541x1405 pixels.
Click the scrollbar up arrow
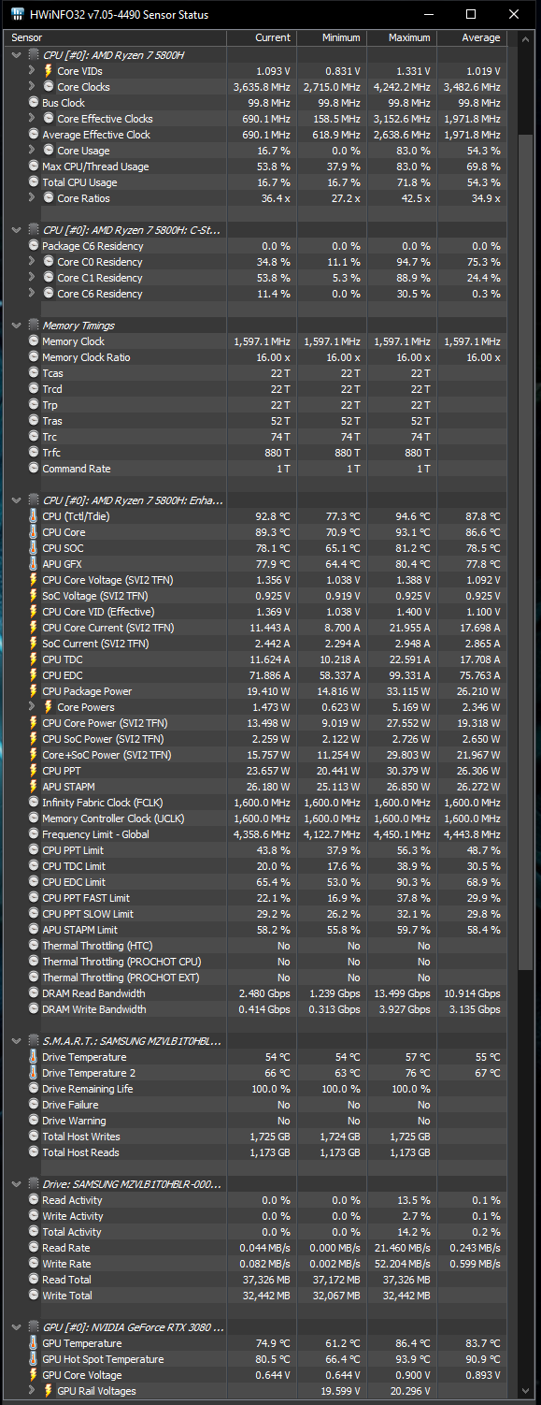click(525, 39)
